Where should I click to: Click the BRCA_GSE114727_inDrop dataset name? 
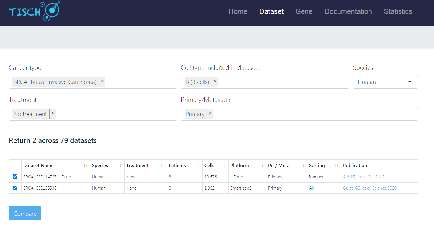click(47, 177)
